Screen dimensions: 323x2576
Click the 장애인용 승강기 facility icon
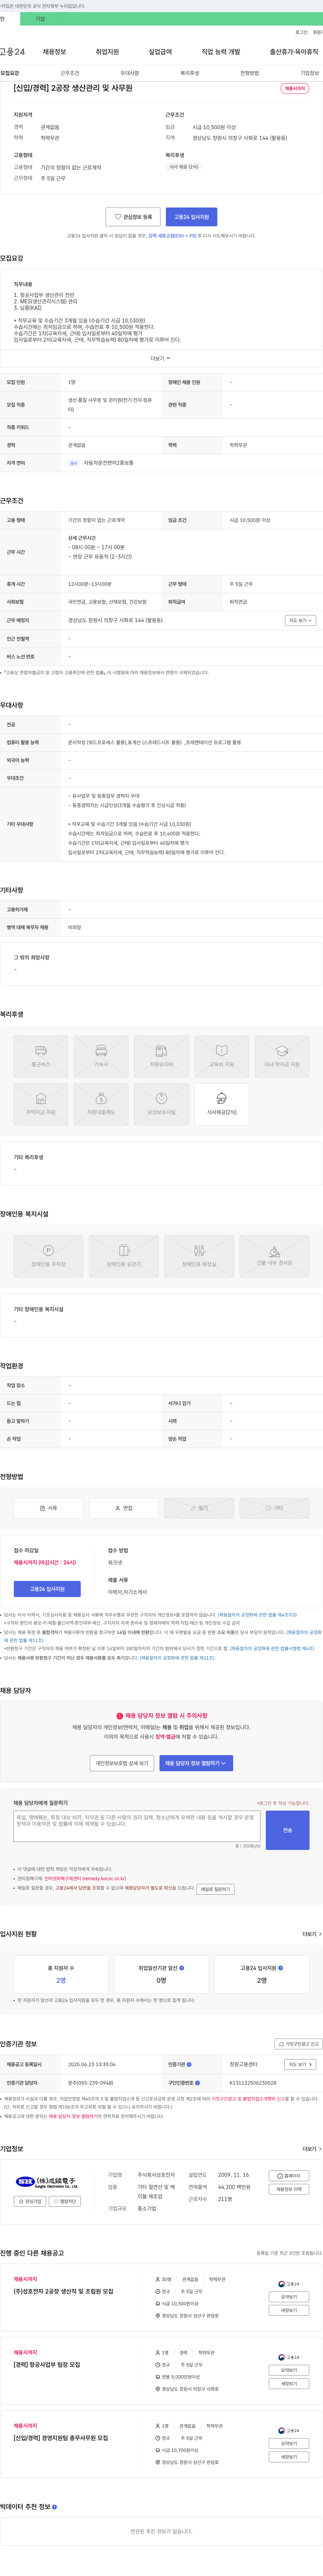124,1256
